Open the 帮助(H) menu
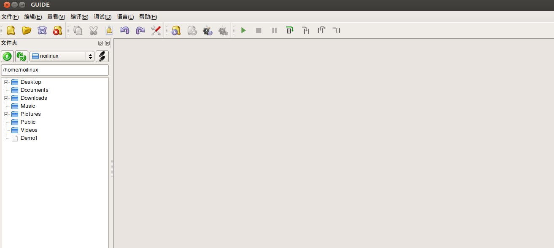Viewport: 554px width, 248px height. point(148,17)
